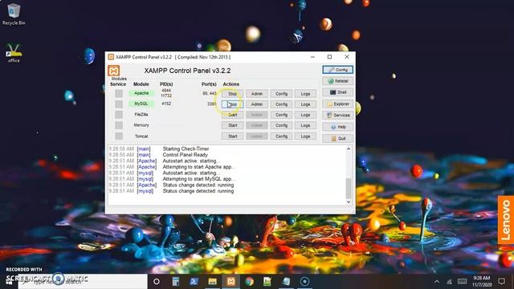
Task: Open the main Config button
Action: coord(337,70)
